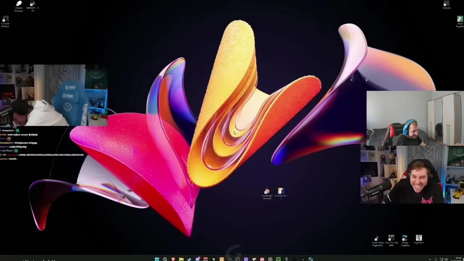Open the volume control in system tray
This screenshot has width=464, height=261.
[446, 260]
